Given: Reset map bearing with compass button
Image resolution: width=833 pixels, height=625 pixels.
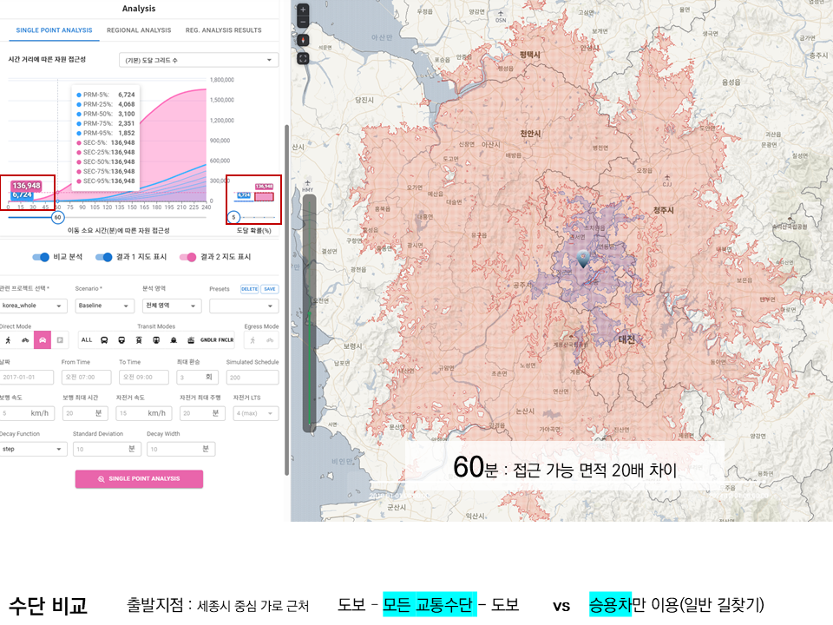Looking at the screenshot, I should pos(303,41).
